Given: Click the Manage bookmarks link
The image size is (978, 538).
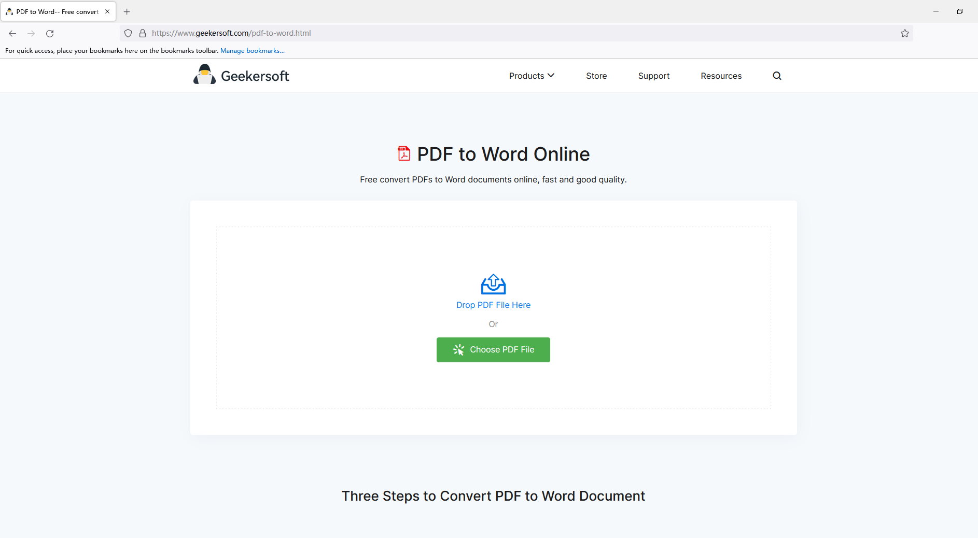Looking at the screenshot, I should pos(253,50).
